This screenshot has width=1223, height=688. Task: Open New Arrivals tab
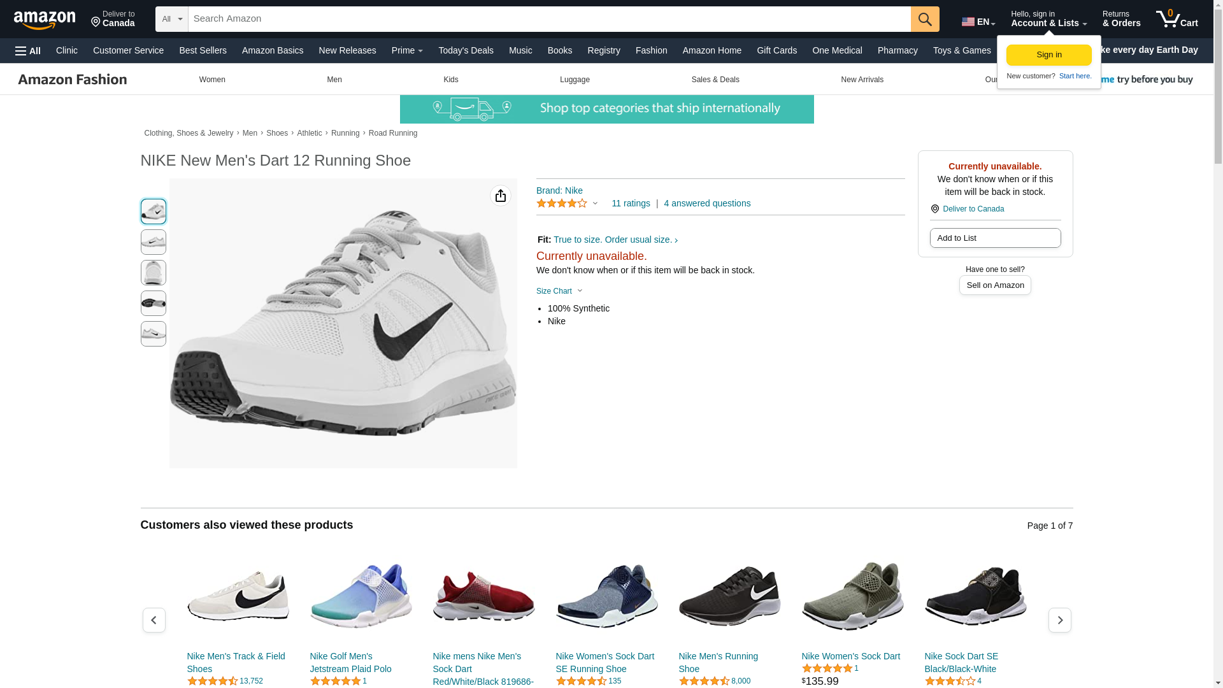862,80
